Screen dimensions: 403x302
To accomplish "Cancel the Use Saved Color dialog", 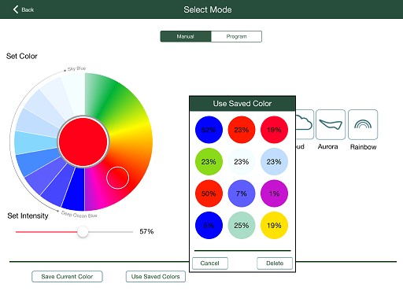I will pyautogui.click(x=210, y=263).
